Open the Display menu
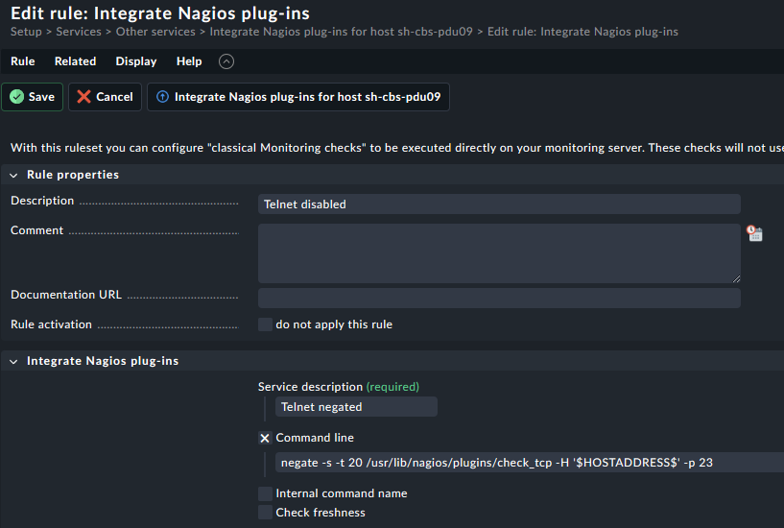784x528 pixels. (x=136, y=61)
